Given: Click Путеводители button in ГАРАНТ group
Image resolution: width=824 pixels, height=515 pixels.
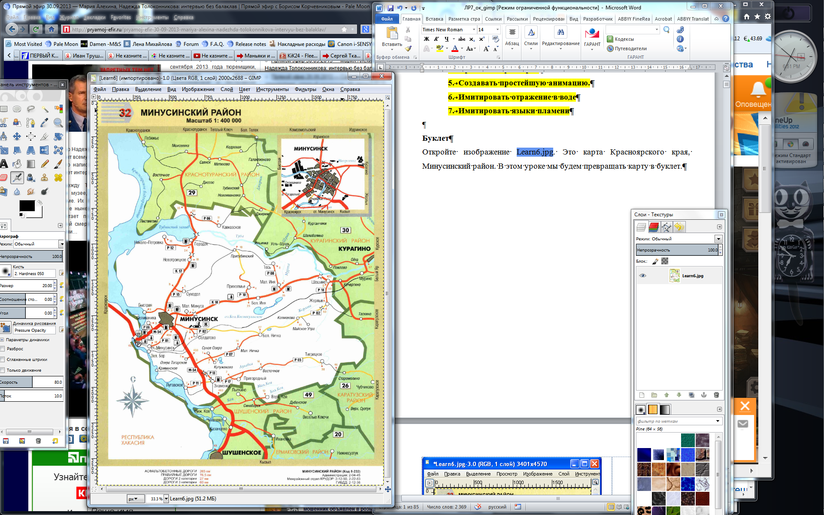Looking at the screenshot, I should click(627, 48).
